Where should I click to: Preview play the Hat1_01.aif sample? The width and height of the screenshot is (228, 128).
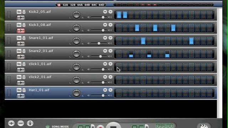click(21, 96)
